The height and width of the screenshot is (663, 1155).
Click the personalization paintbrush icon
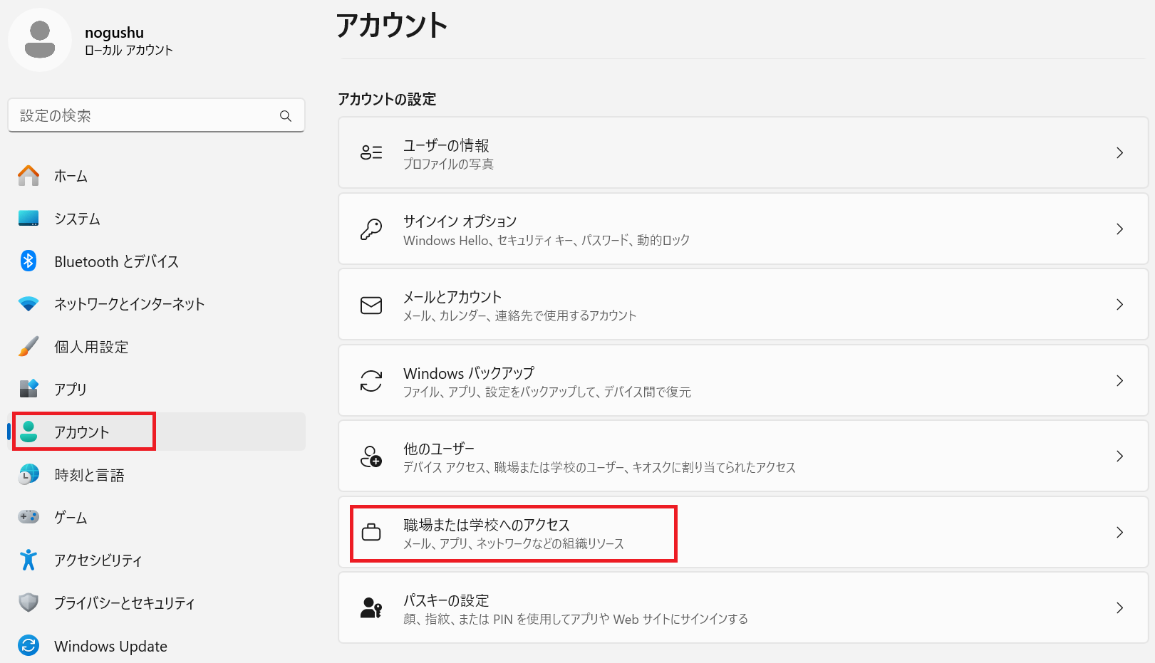point(29,346)
